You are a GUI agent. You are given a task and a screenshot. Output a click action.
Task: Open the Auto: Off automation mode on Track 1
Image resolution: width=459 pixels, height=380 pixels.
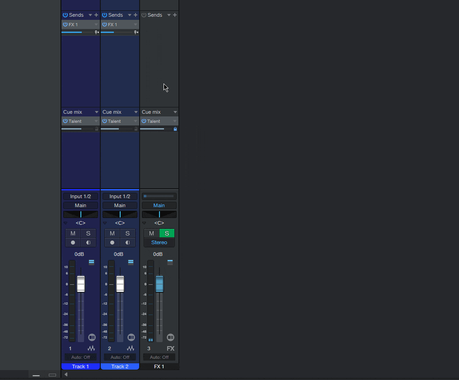[x=80, y=357]
